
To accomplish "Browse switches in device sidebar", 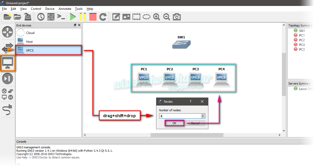I will 8,48.
